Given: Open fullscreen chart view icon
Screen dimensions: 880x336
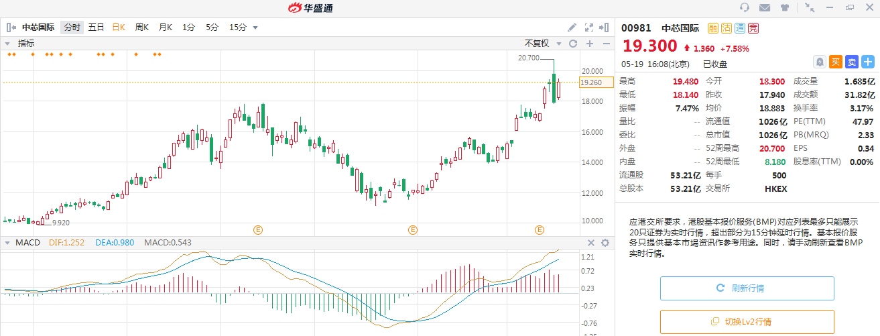Looking at the screenshot, I should [x=589, y=27].
